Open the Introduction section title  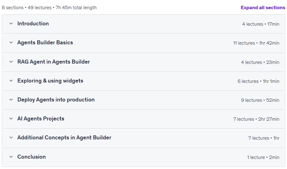33,24
